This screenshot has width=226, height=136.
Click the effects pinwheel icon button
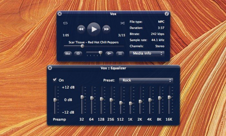coord(78,54)
